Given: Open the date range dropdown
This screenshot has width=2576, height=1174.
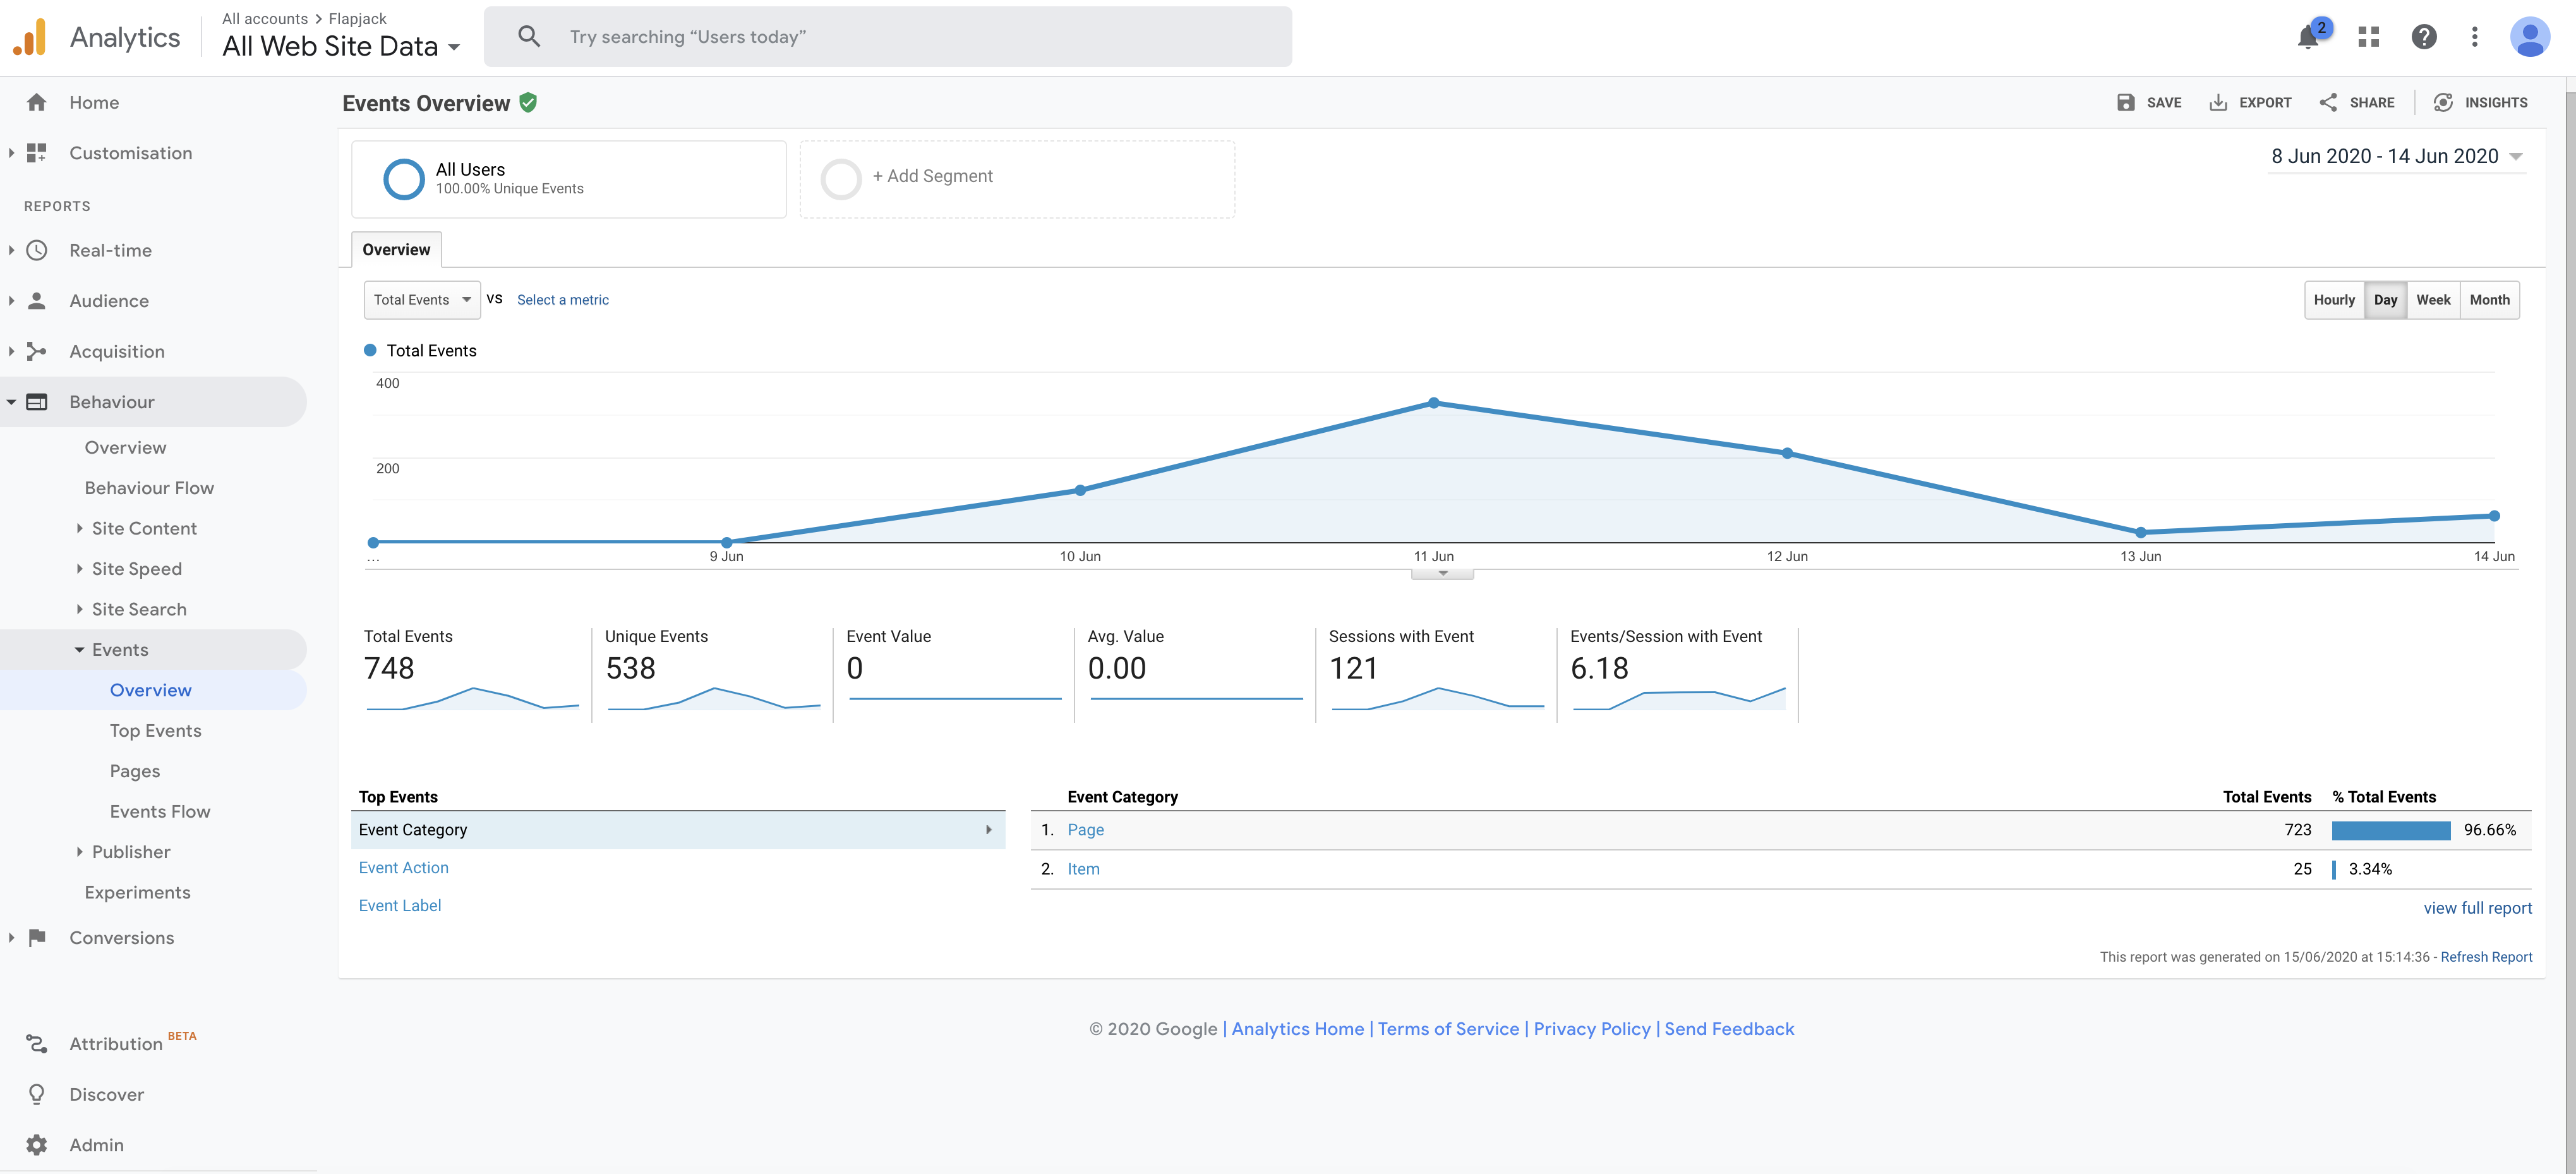Looking at the screenshot, I should 2396,156.
